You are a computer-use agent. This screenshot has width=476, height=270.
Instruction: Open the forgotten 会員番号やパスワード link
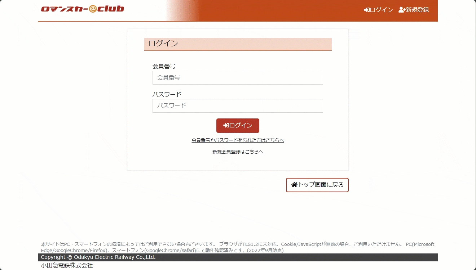(x=238, y=140)
